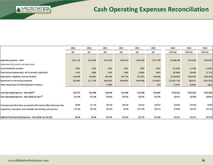Select cash operating expenses value $72,208
The height and width of the screenshot is (165, 213).
(141, 93)
